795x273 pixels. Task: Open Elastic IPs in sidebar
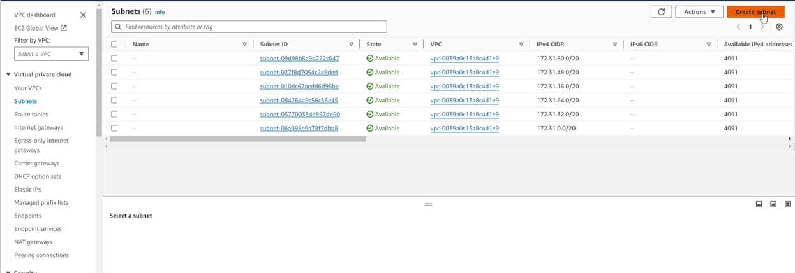point(27,190)
